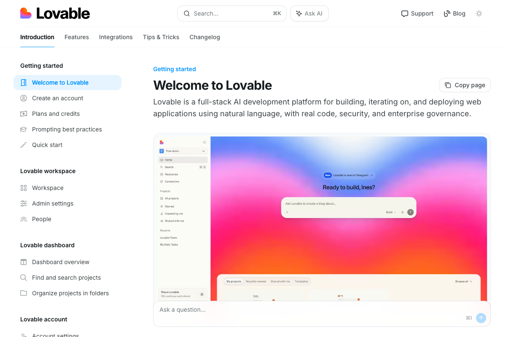Screen dimensions: 506x337
Task: Click the search magnifier icon
Action: tap(187, 13)
